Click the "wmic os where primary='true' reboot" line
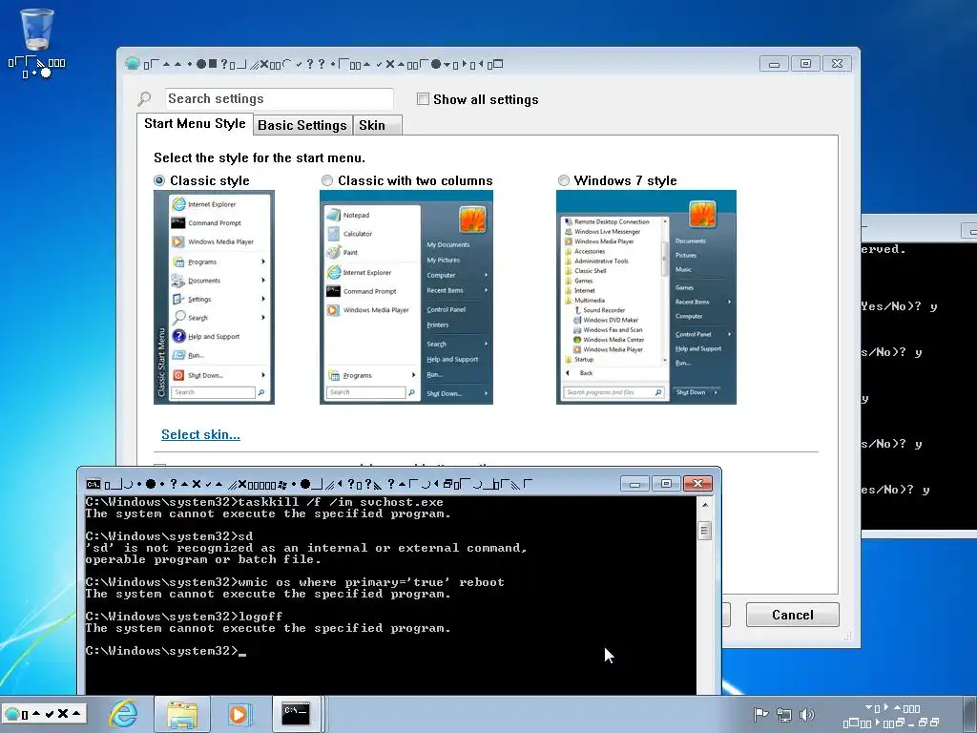This screenshot has height=733, width=977. click(296, 581)
